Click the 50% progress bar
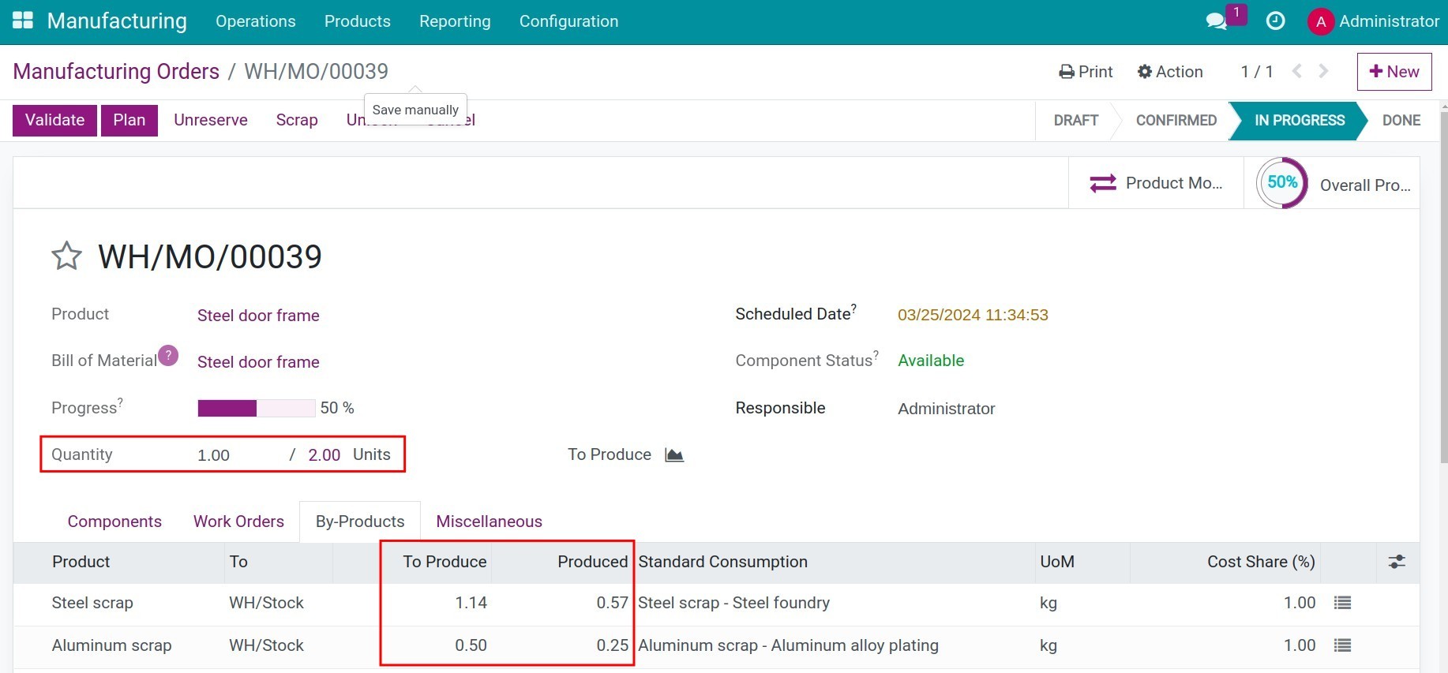The width and height of the screenshot is (1448, 673). coord(257,408)
